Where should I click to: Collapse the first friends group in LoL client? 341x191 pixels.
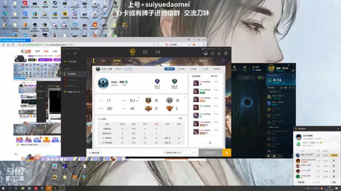(268, 92)
